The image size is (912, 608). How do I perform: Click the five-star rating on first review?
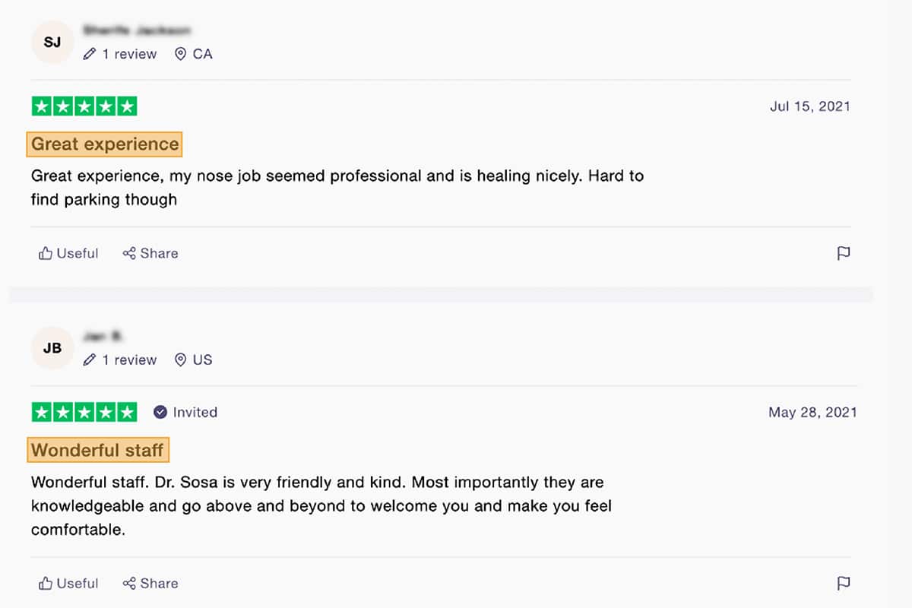pyautogui.click(x=84, y=106)
